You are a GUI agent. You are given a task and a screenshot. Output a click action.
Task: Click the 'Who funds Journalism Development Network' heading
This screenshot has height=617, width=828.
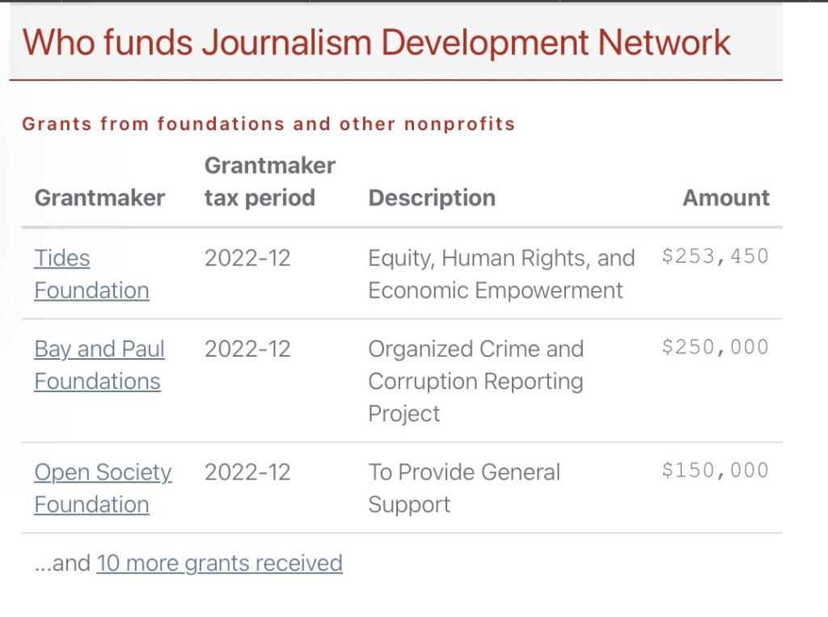pyautogui.click(x=376, y=42)
